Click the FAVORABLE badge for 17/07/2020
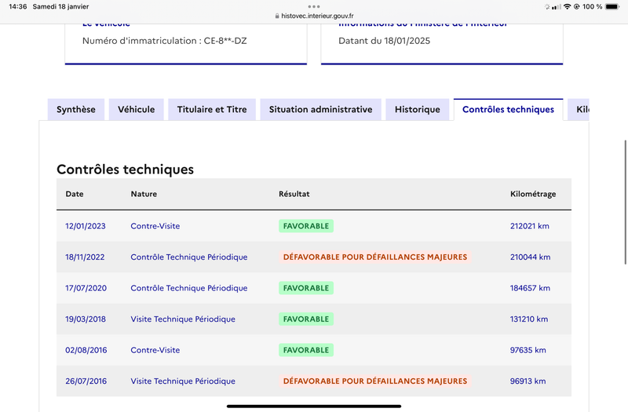The height and width of the screenshot is (412, 628). (306, 288)
